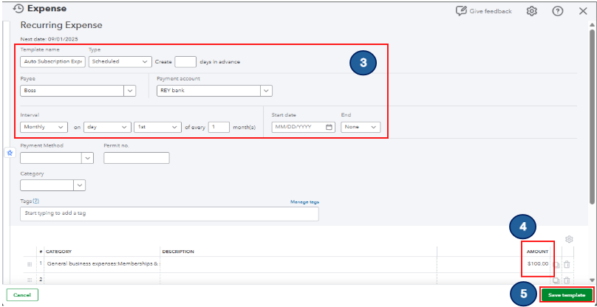Image resolution: width=597 pixels, height=307 pixels.
Task: Click the table settings gear above Amount
Action: pos(569,239)
